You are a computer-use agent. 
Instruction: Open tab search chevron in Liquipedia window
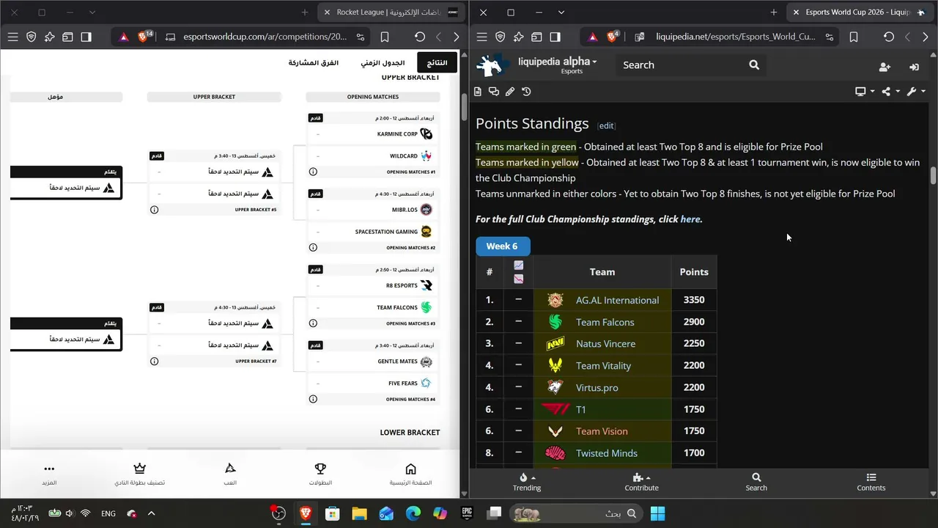point(561,12)
